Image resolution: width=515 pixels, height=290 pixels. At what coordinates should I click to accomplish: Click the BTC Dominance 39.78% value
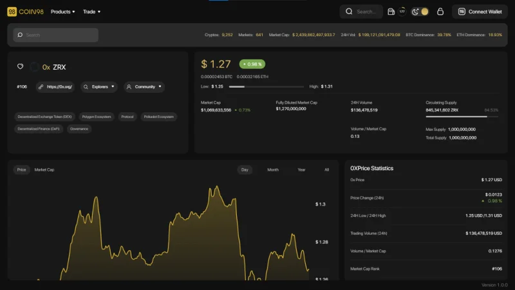(444, 35)
